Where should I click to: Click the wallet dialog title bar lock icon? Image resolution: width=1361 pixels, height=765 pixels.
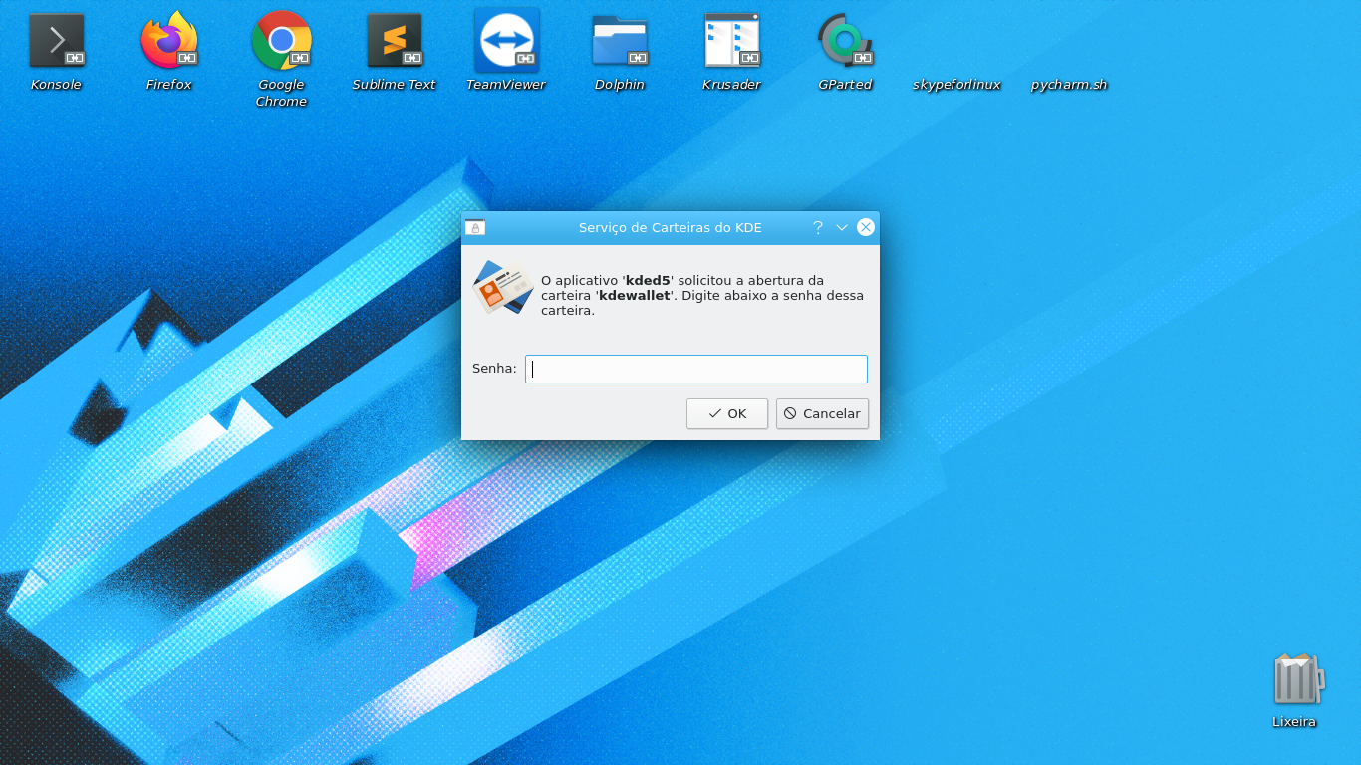[x=475, y=228]
